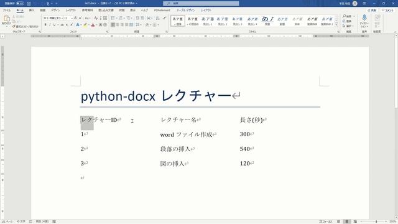Click the zoom slider in status bar
This screenshot has width=398, height=224.
click(x=374, y=222)
